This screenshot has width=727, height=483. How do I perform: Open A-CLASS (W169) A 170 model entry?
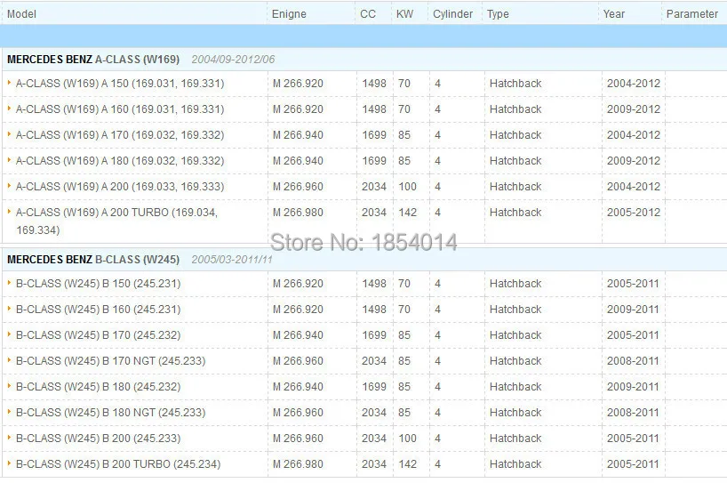point(120,135)
